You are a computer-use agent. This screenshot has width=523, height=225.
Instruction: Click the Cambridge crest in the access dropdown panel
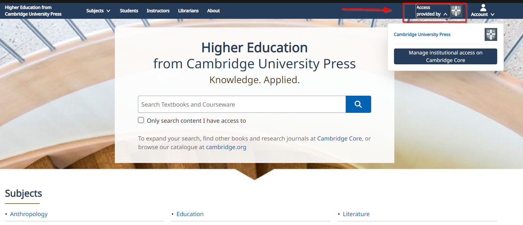coord(491,34)
